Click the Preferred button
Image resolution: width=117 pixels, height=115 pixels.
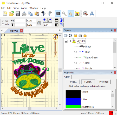click(104, 82)
